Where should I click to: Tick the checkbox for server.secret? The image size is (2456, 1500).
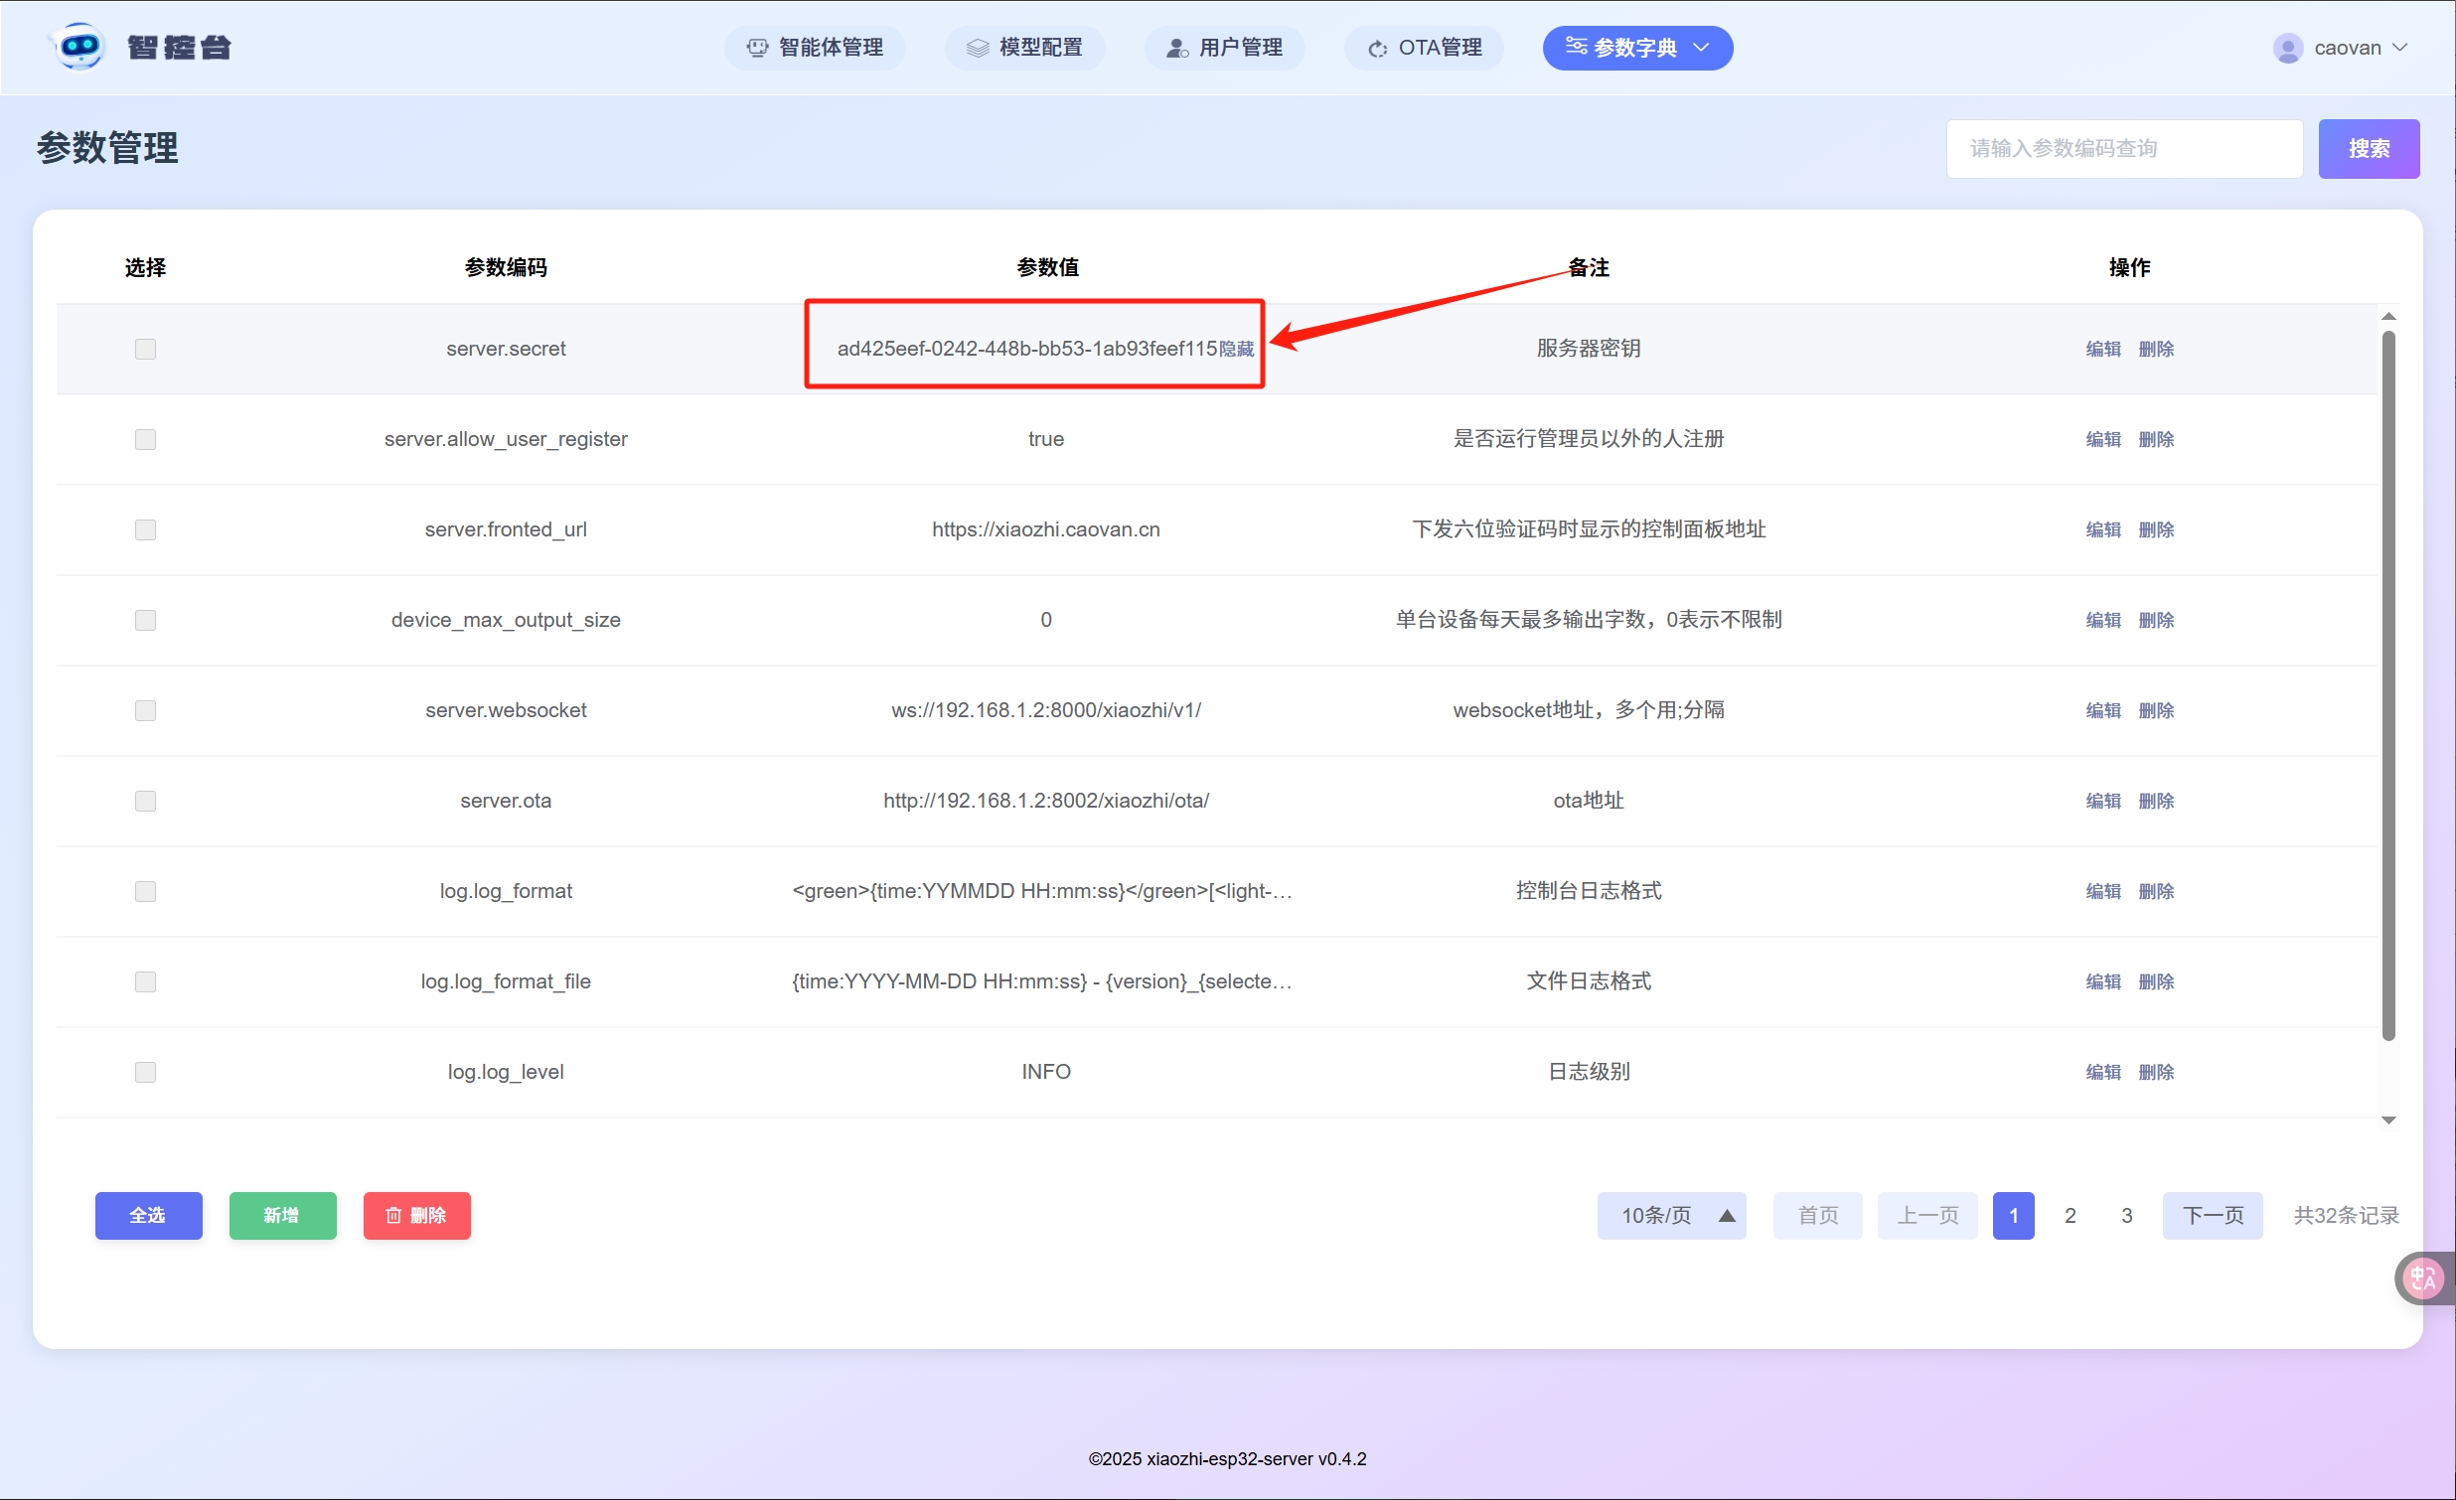tap(145, 349)
